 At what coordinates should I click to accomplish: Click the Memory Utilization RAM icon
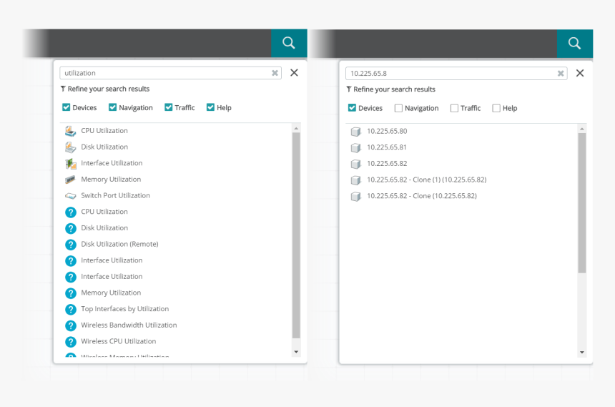point(70,180)
